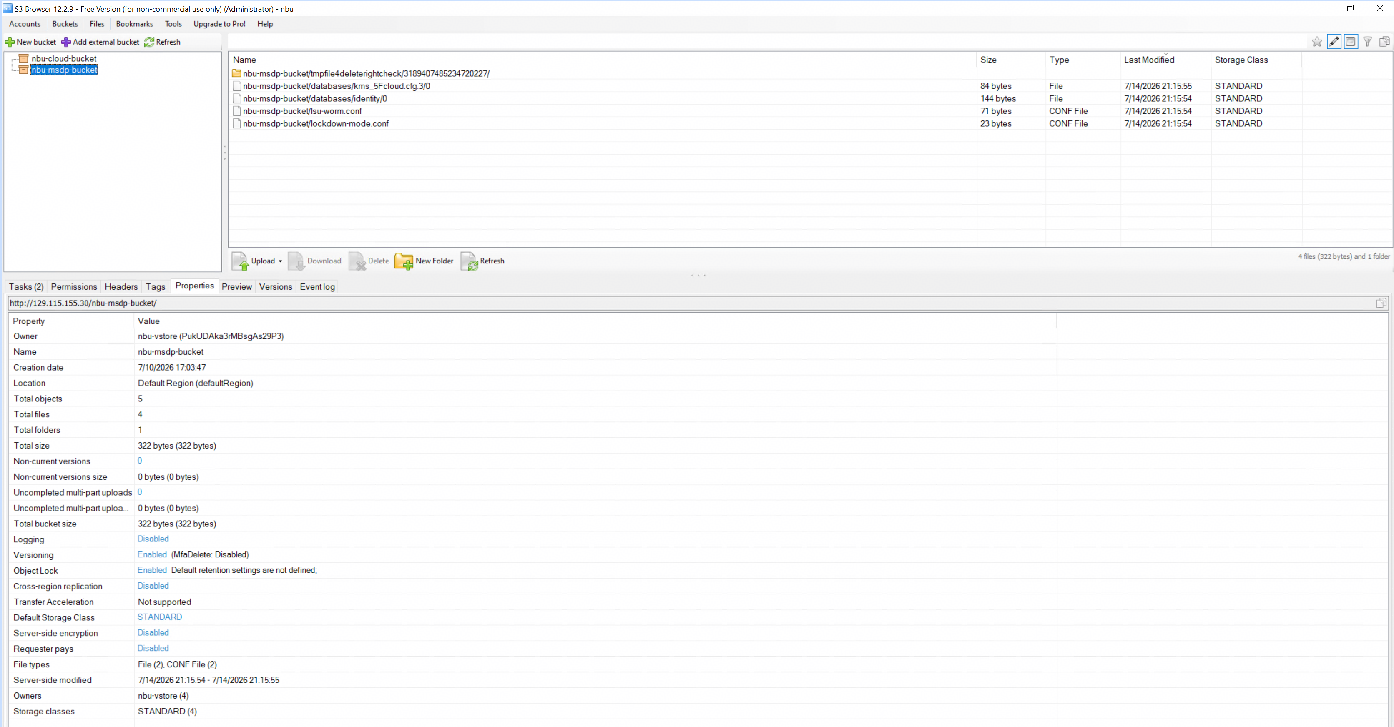Create a bucket with the New bucket button

pos(30,42)
